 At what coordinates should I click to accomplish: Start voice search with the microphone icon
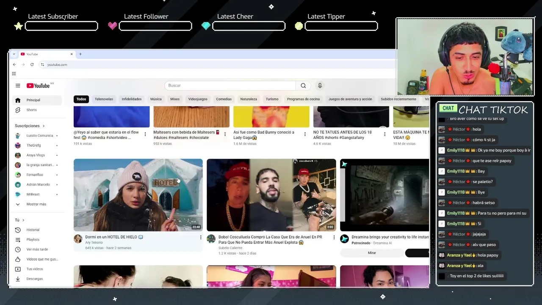click(320, 86)
